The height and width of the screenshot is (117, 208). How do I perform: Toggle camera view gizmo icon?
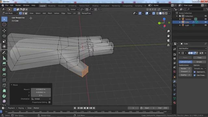click(x=168, y=40)
